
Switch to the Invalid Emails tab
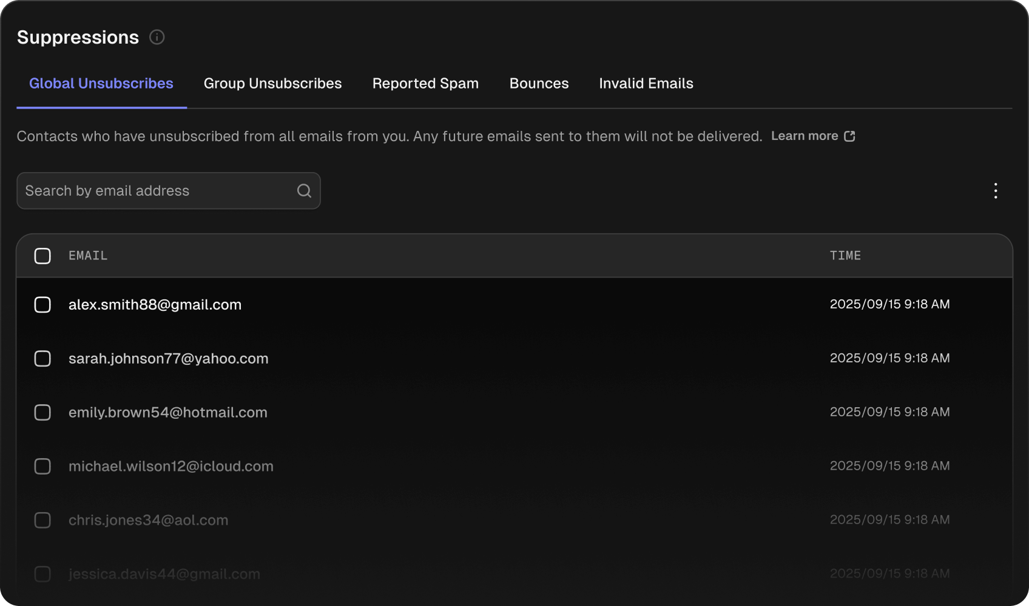tap(646, 84)
